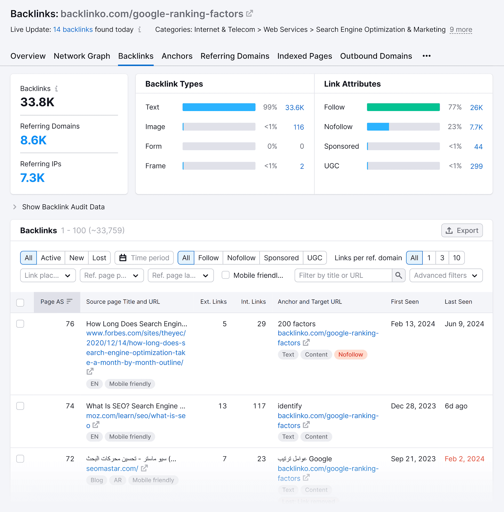Click the 26K Follow links count
Viewport: 504px width, 512px height.
(x=476, y=108)
